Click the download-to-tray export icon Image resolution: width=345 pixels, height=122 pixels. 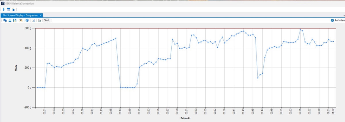[x=10, y=20]
